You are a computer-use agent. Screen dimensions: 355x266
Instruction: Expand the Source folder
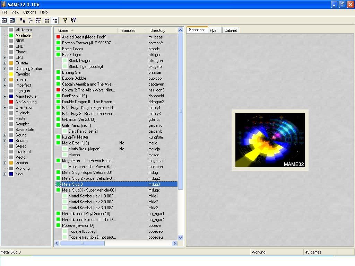tap(5, 141)
